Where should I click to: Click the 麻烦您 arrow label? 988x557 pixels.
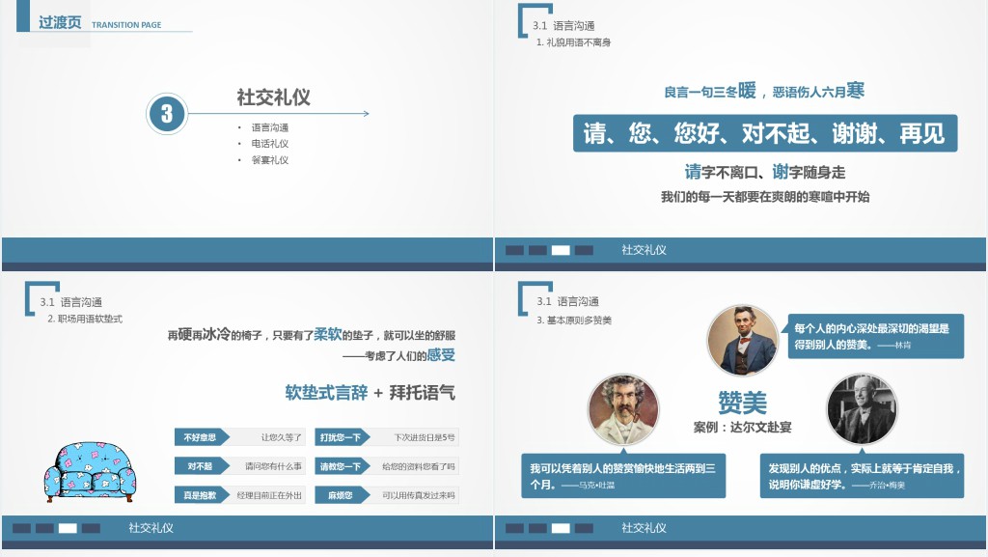[343, 495]
